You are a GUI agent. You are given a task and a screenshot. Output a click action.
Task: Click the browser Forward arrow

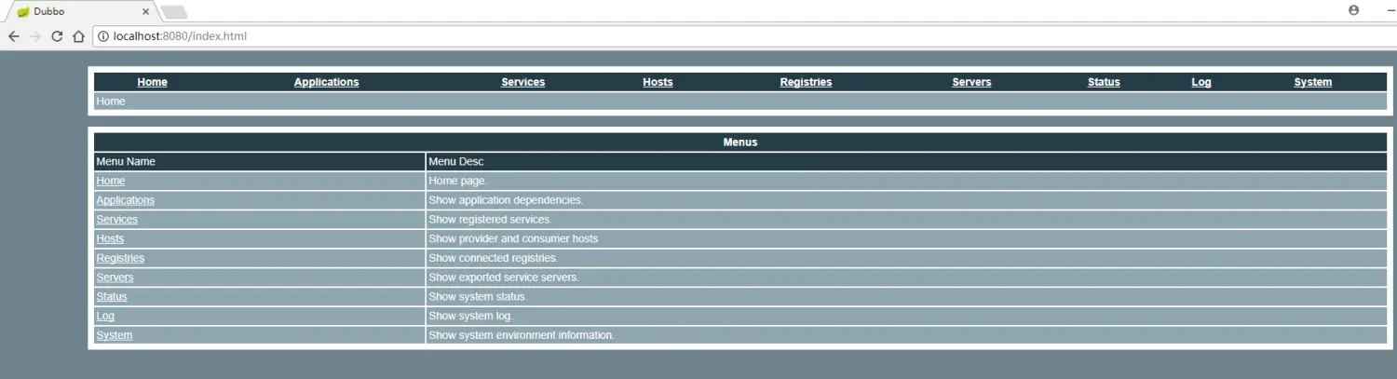35,36
